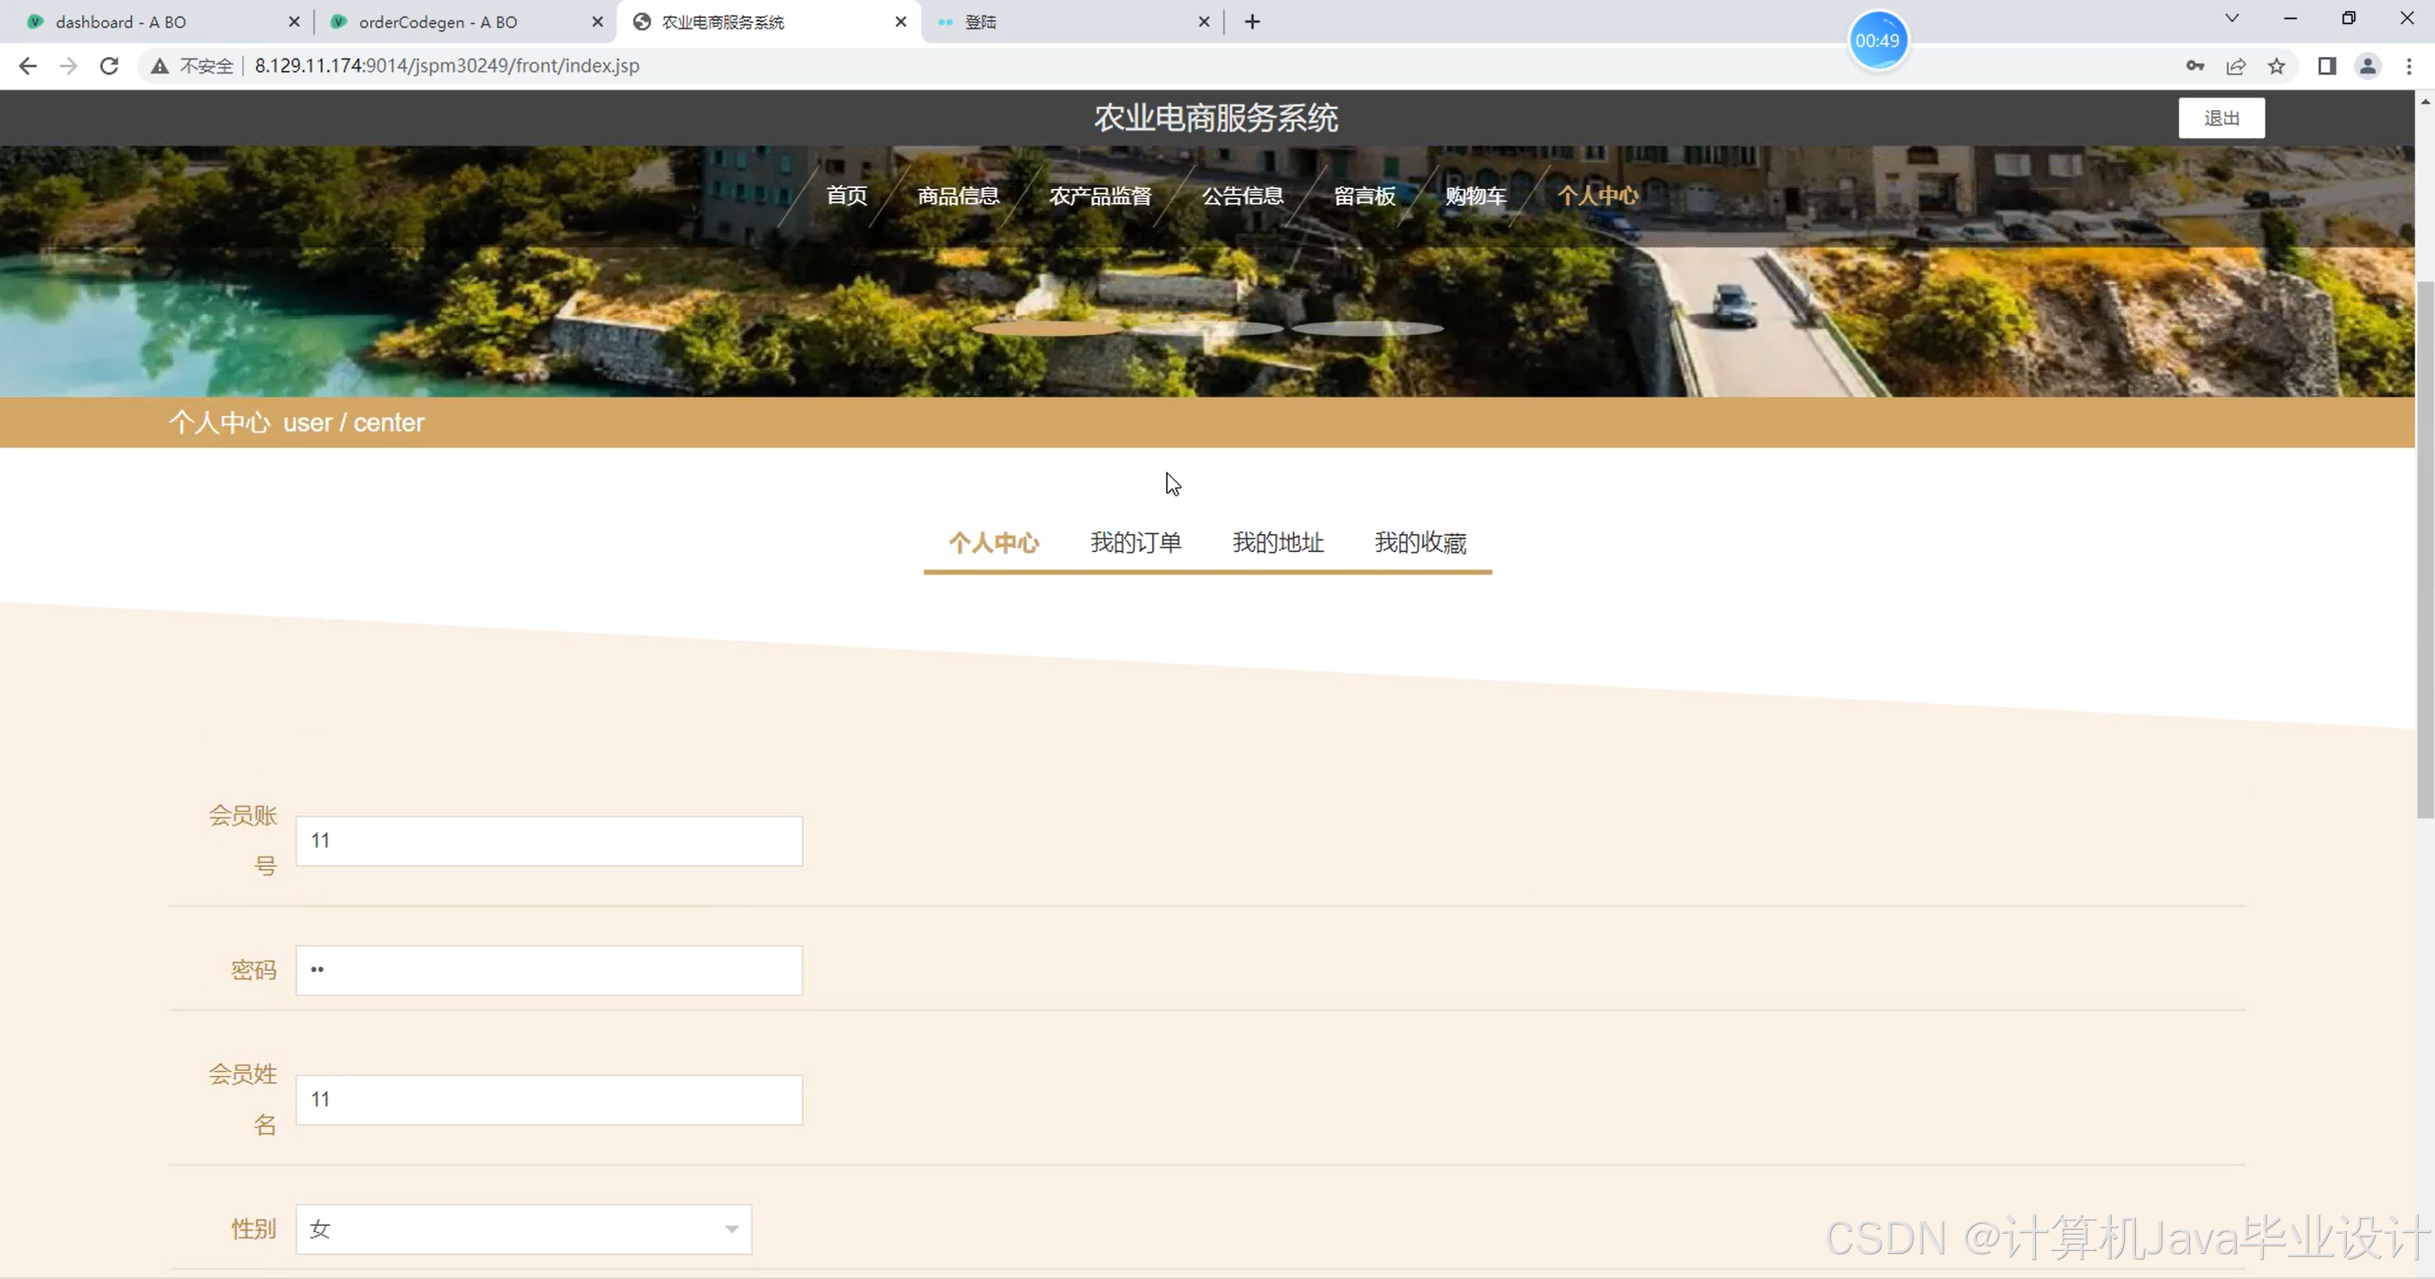Click the address bar URL
Viewport: 2435px width, 1279px height.
pyautogui.click(x=447, y=66)
